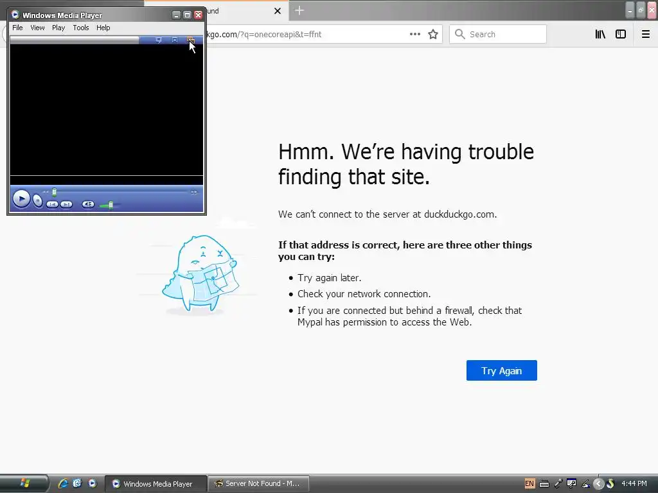Bookmark this page with the star icon
The width and height of the screenshot is (658, 493).
[433, 34]
